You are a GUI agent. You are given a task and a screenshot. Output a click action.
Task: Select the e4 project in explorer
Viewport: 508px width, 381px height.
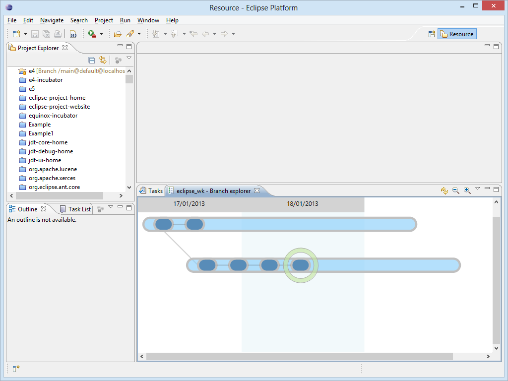point(71,70)
